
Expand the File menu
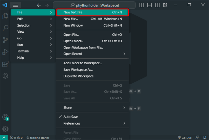tap(33, 12)
